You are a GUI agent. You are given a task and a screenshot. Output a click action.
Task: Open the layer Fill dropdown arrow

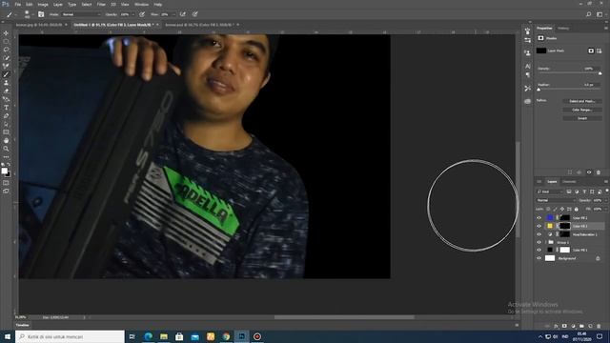tap(607, 210)
